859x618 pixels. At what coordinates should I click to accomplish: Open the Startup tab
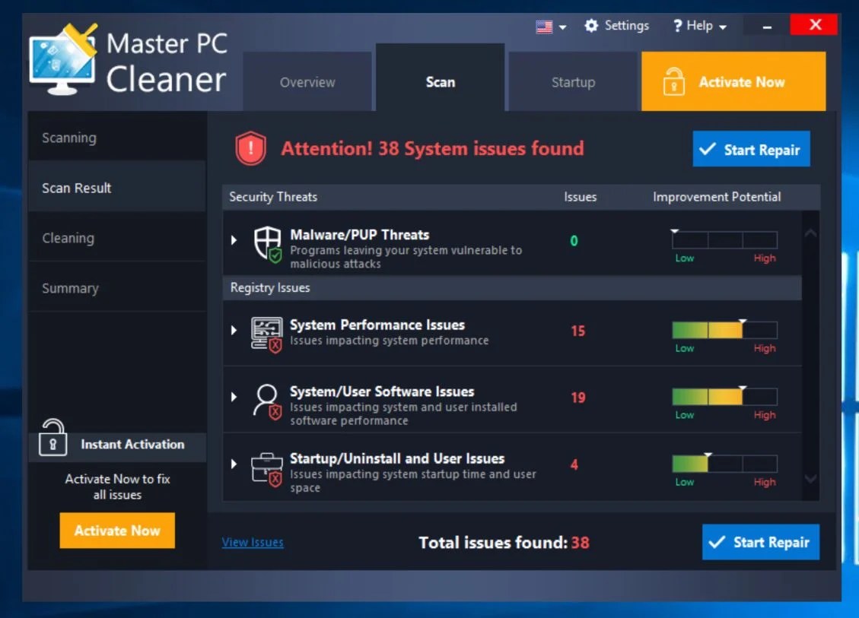click(573, 81)
